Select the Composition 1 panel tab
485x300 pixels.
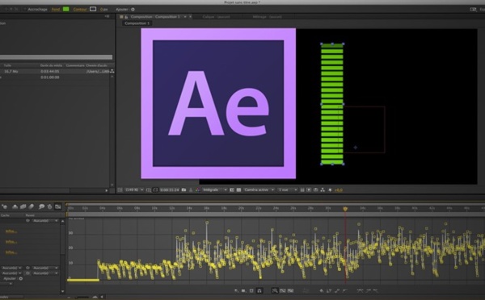click(x=155, y=17)
